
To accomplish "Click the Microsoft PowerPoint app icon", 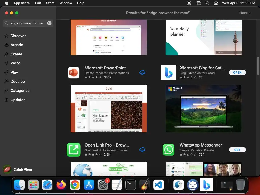I will pyautogui.click(x=74, y=72).
